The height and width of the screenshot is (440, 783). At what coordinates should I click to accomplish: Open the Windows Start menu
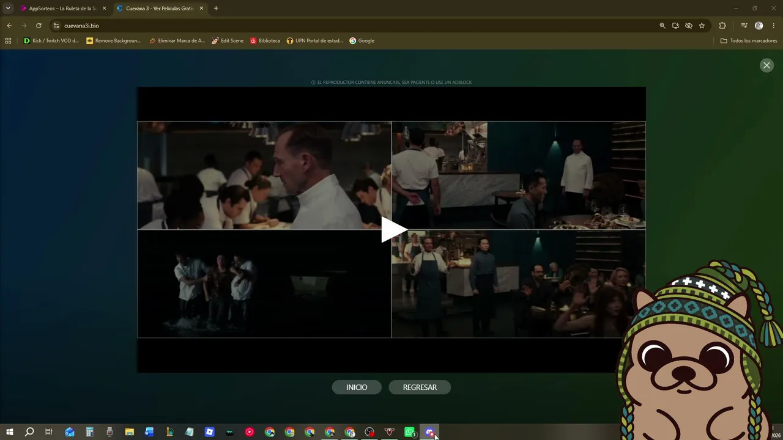[9, 432]
